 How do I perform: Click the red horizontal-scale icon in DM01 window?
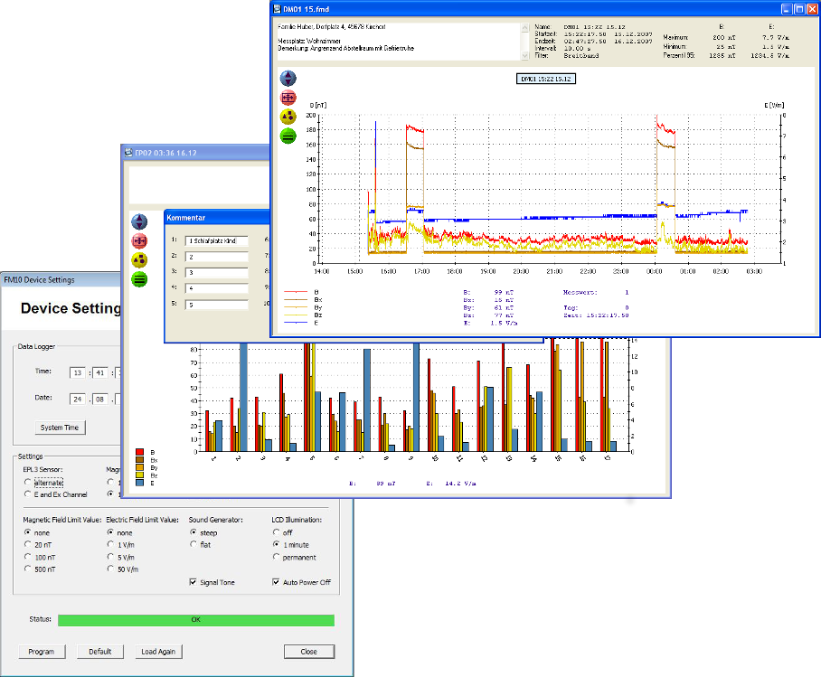click(288, 98)
